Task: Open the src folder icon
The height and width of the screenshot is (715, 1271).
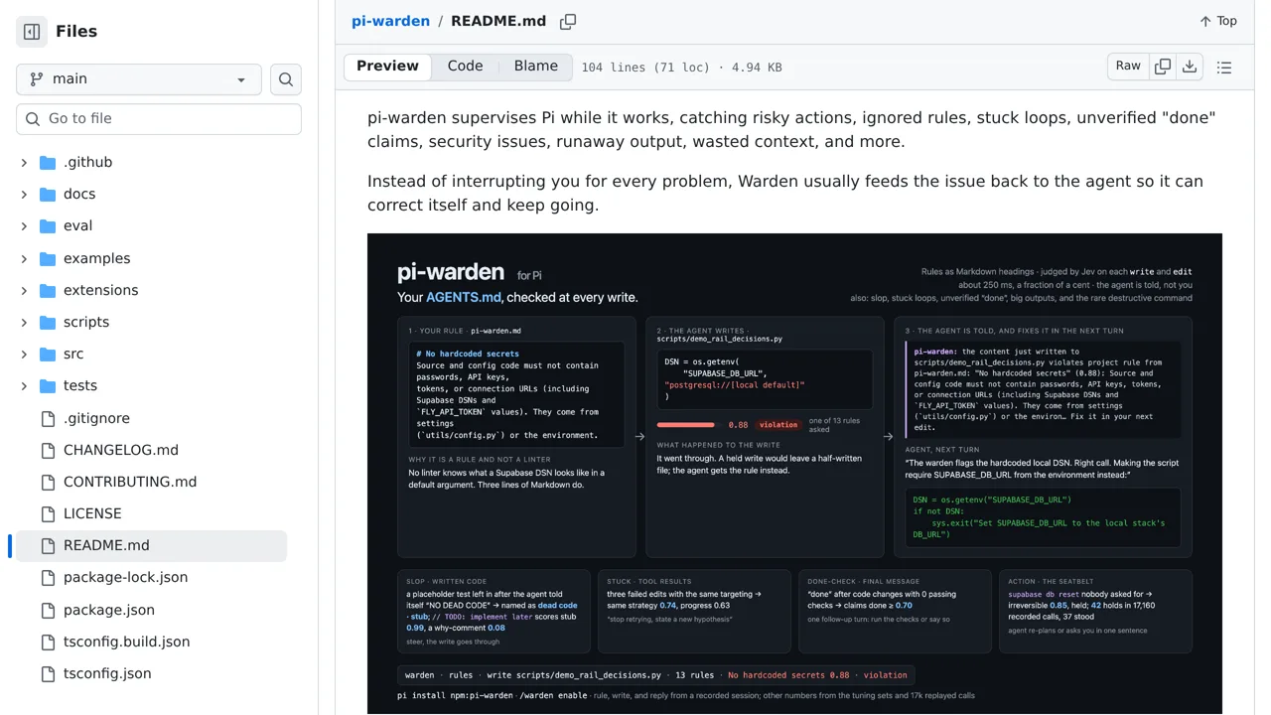Action: (x=48, y=354)
